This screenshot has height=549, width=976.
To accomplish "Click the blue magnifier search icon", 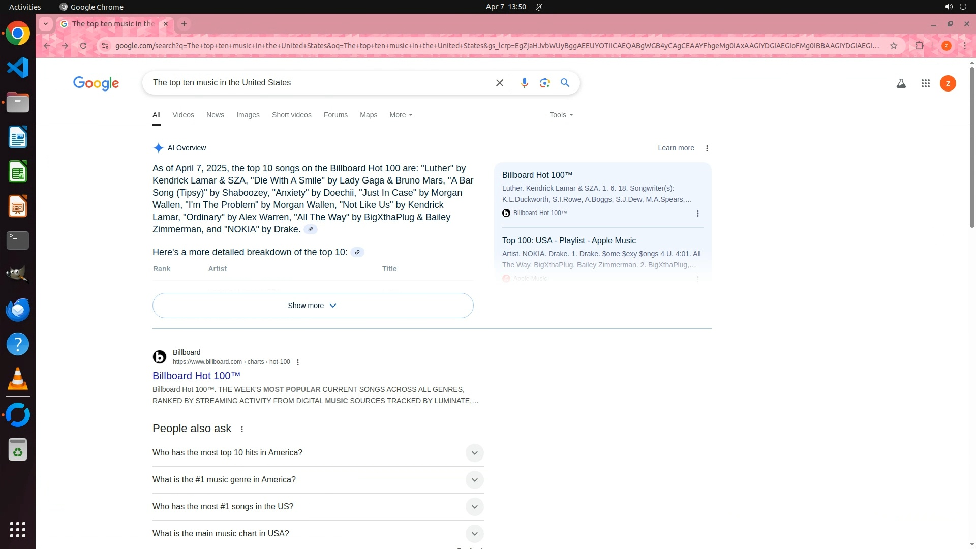I will pos(565,83).
